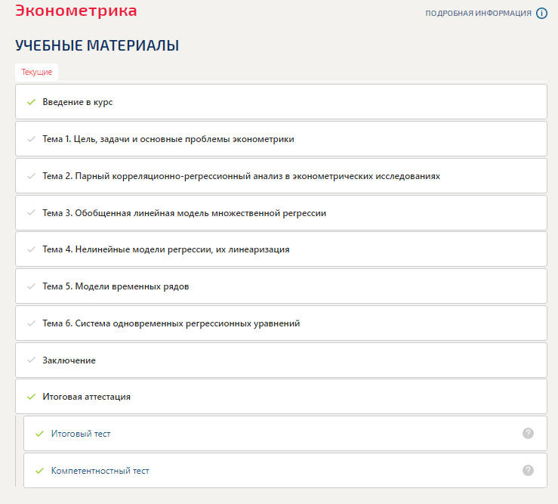
Task: Expand Тема 1. Цель, задачи и основные проблемы
Action: [281, 139]
